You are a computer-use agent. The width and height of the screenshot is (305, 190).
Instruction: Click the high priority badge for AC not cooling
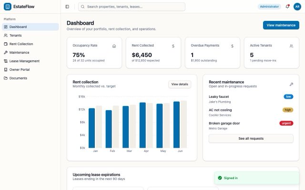pyautogui.click(x=288, y=110)
